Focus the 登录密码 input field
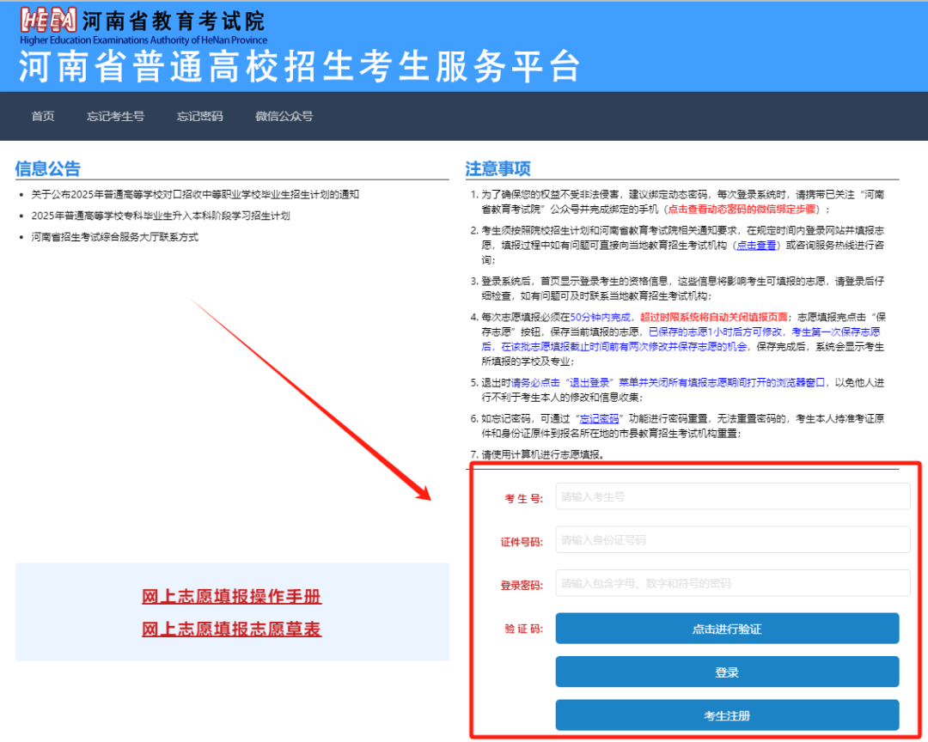This screenshot has height=742, width=928. (733, 583)
